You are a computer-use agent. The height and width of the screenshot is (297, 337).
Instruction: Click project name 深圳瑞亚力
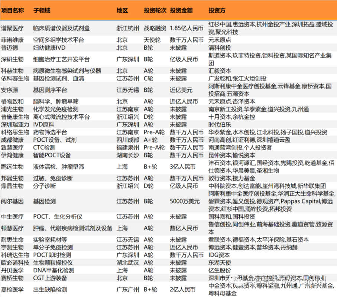(15, 125)
